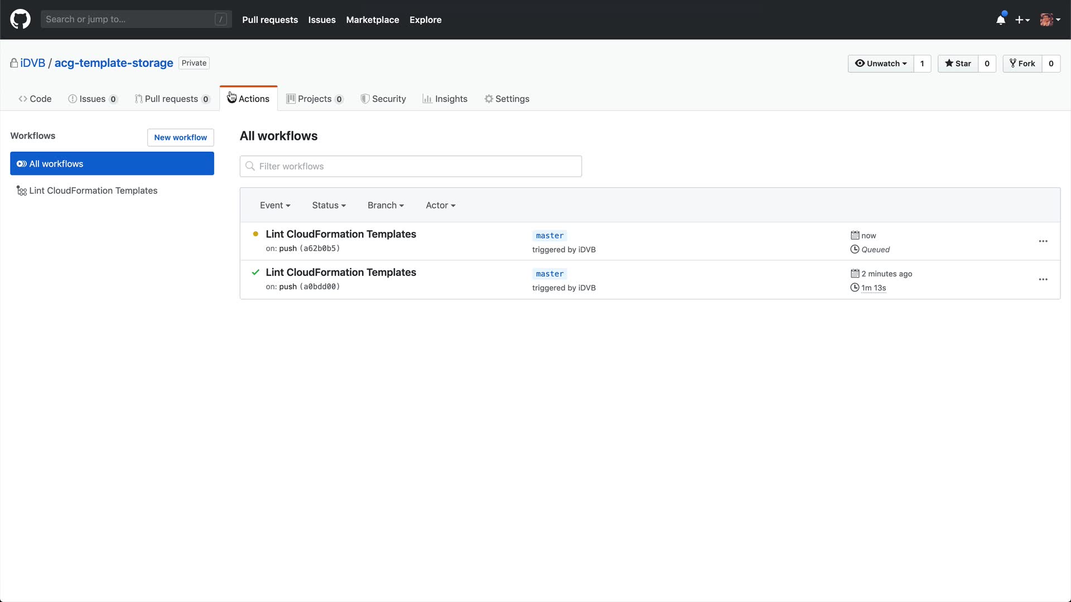Open the plus create-new menu
This screenshot has width=1071, height=602.
(1022, 20)
